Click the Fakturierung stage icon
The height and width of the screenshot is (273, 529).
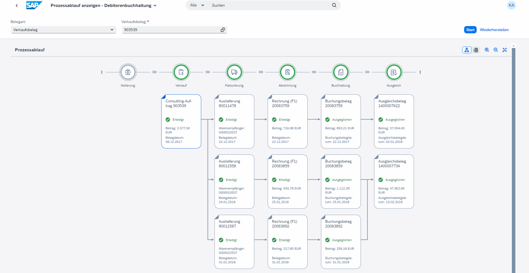click(x=234, y=71)
